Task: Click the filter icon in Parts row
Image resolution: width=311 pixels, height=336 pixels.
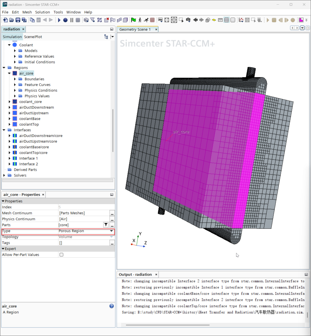Action: click(x=106, y=225)
